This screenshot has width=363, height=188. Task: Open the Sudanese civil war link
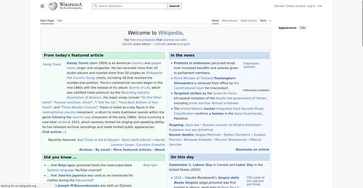click(x=183, y=130)
